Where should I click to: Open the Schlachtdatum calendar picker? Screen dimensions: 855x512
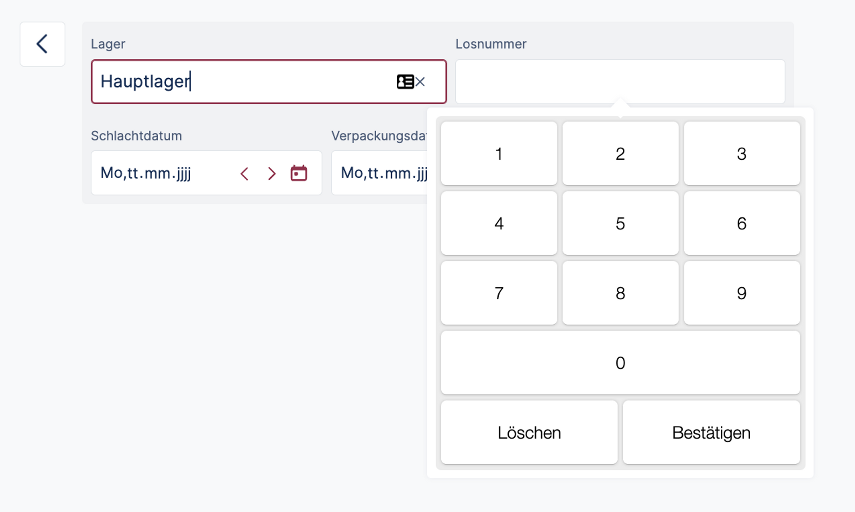(299, 173)
